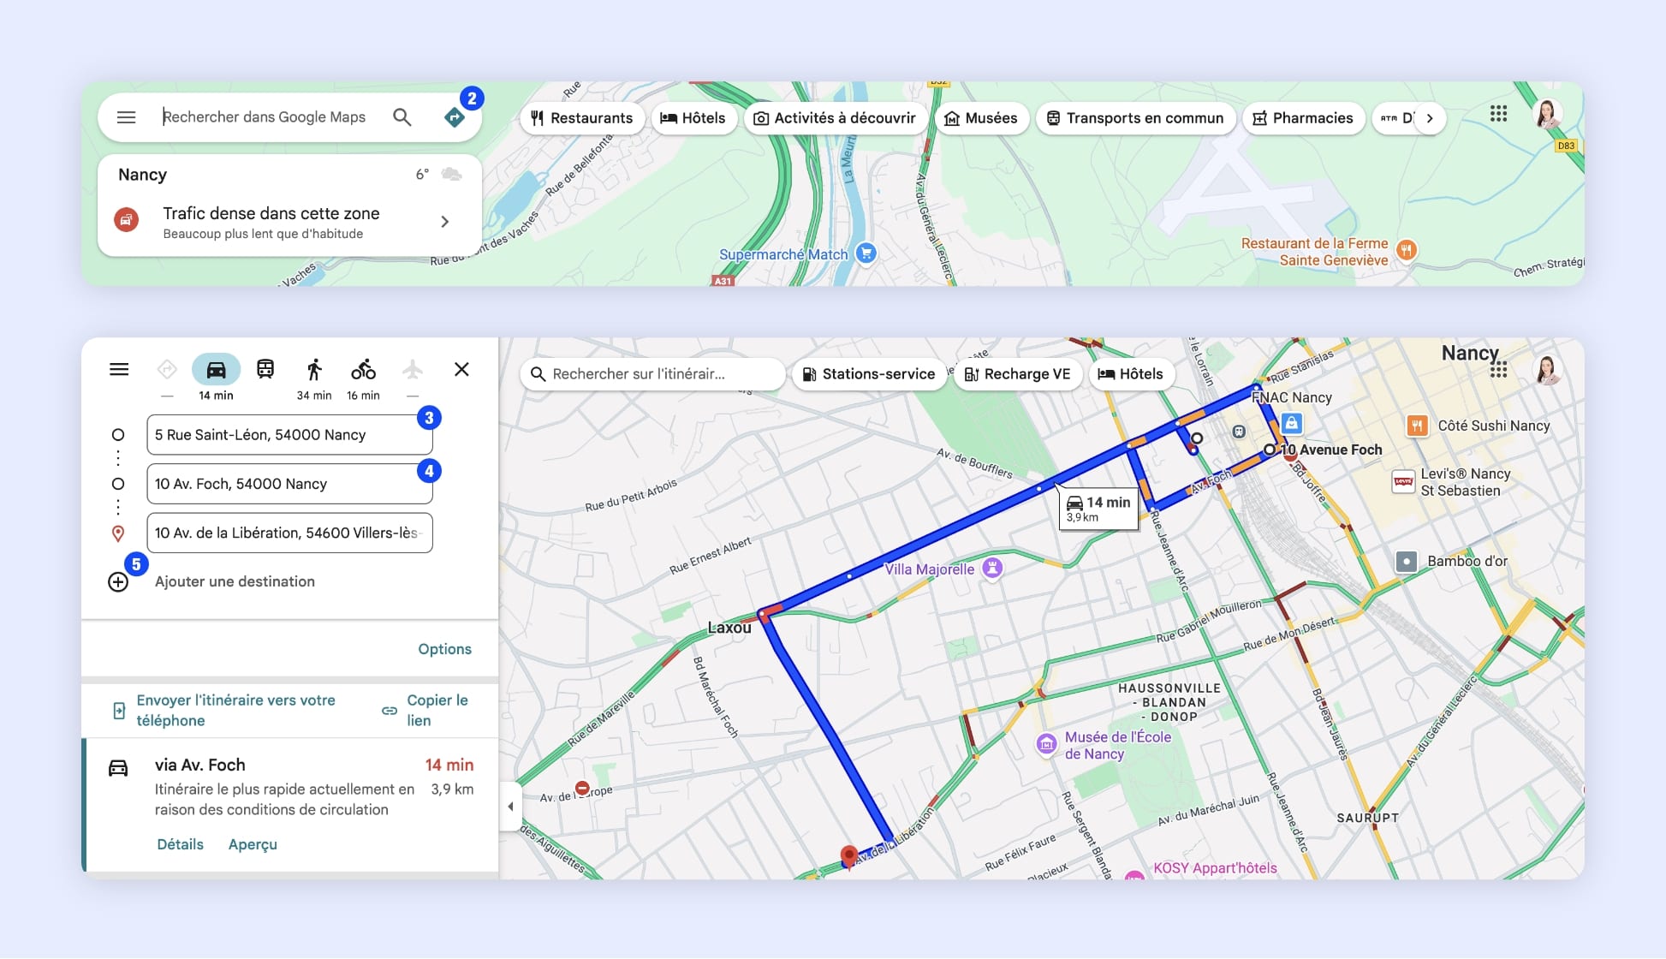Close the itinerary panel with the X
Screen dimensions: 1666x959
[x=461, y=369]
